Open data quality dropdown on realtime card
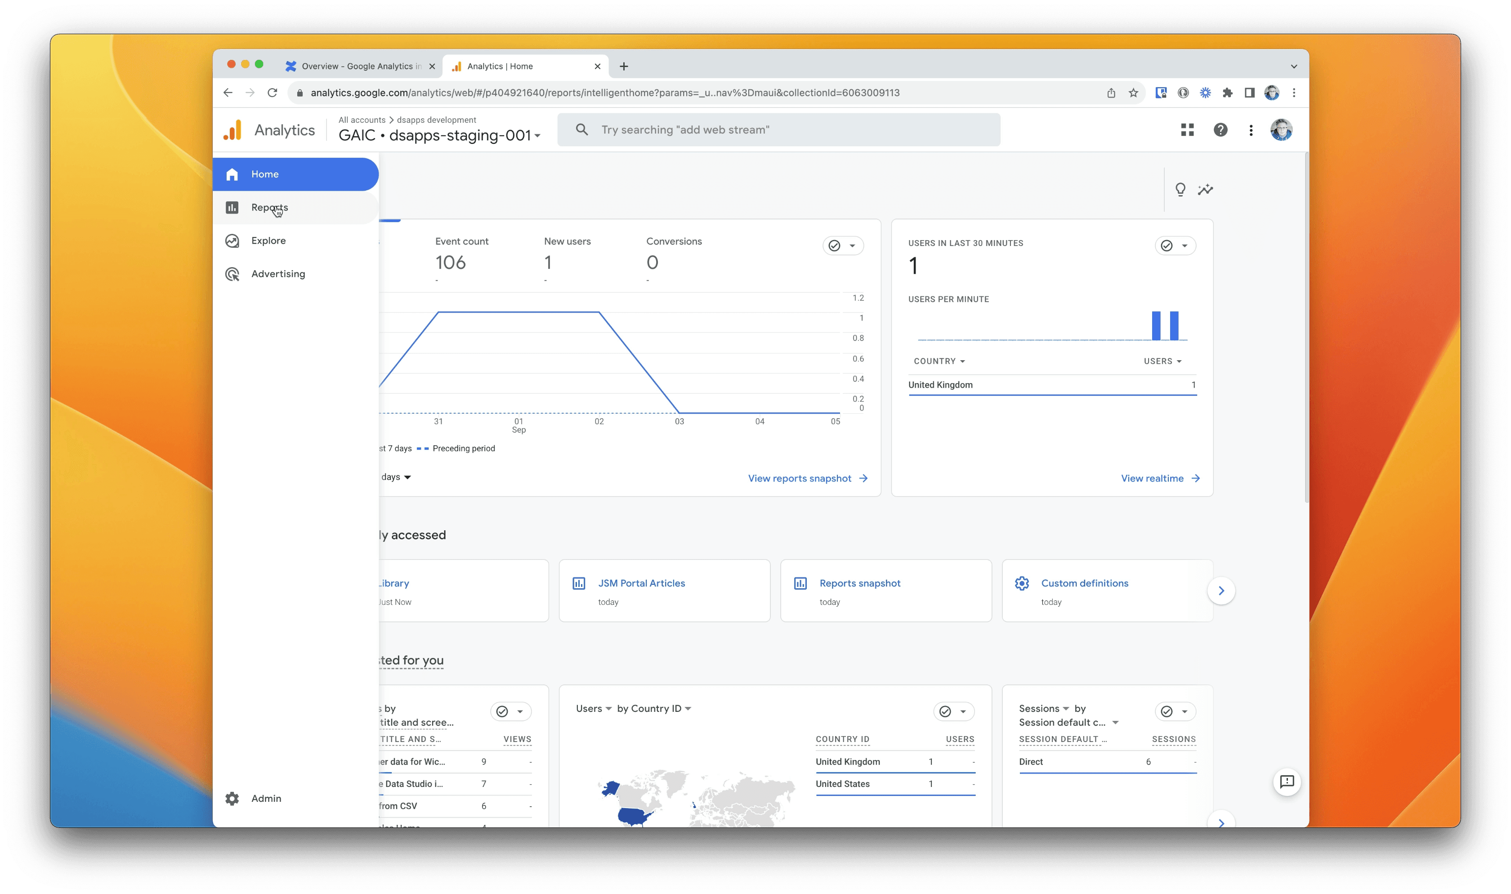Image resolution: width=1511 pixels, height=894 pixels. click(x=1175, y=245)
